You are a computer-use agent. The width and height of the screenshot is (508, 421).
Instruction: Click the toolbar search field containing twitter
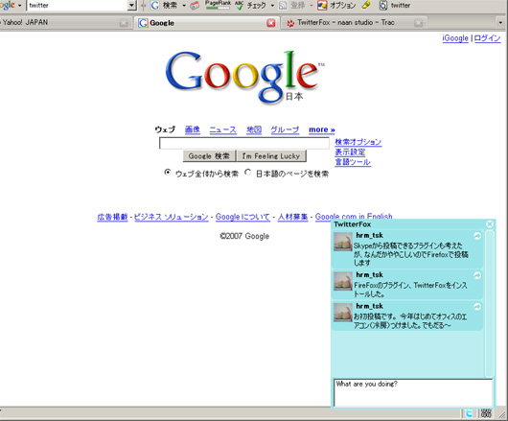tap(77, 5)
